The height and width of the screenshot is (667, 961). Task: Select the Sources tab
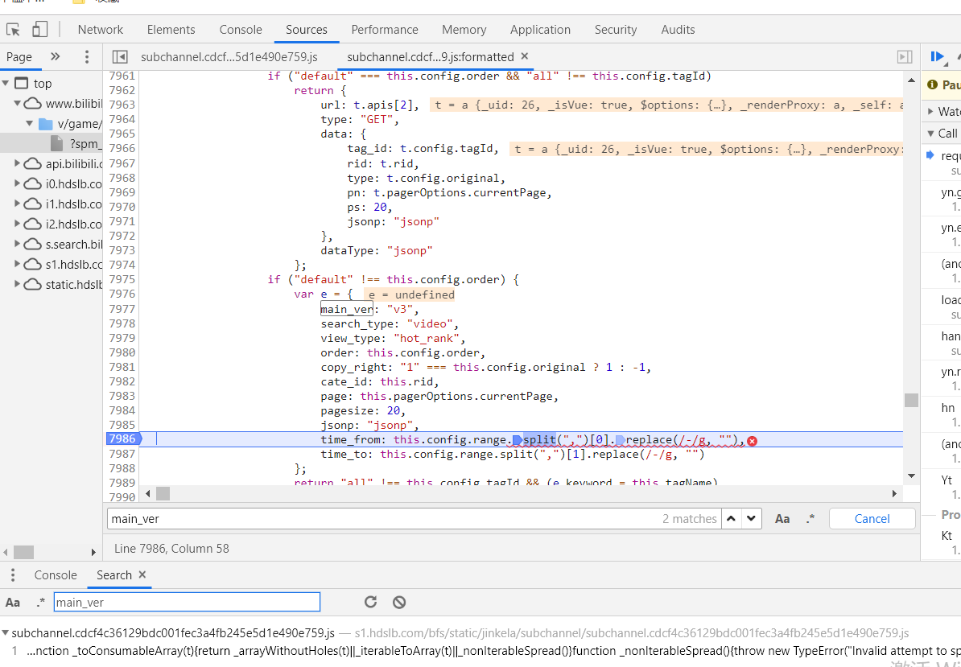(x=307, y=30)
